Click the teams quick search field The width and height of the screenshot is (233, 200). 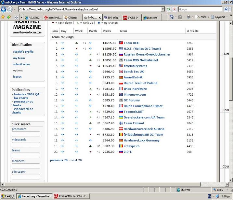(26, 155)
